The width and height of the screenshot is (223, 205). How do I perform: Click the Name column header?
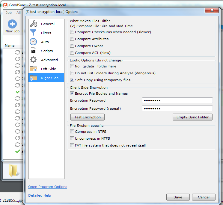coord(10,46)
